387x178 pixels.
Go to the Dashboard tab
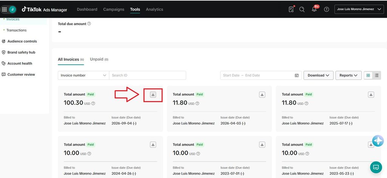[x=87, y=9]
